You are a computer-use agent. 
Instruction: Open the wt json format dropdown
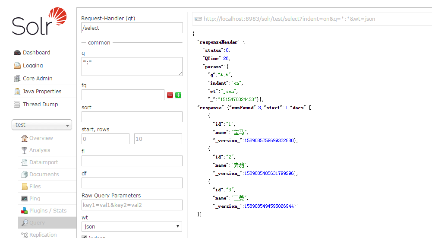pos(132,227)
